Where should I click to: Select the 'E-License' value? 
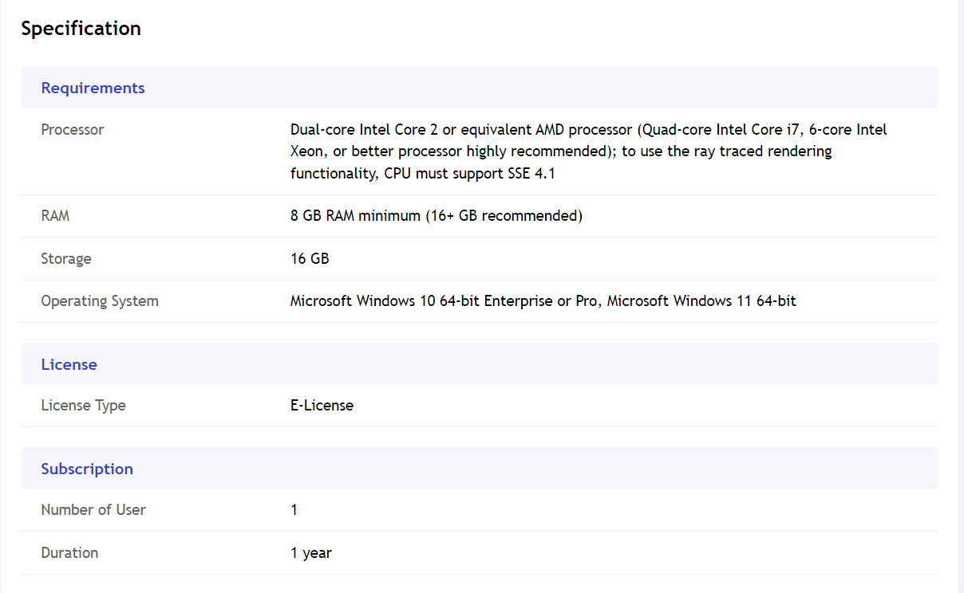tap(322, 406)
